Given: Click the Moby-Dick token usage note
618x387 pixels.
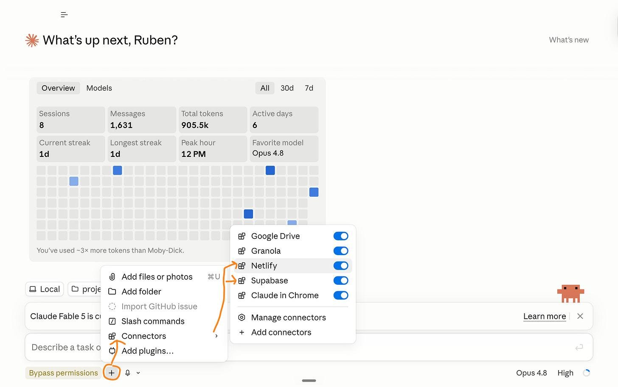Looking at the screenshot, I should point(110,251).
